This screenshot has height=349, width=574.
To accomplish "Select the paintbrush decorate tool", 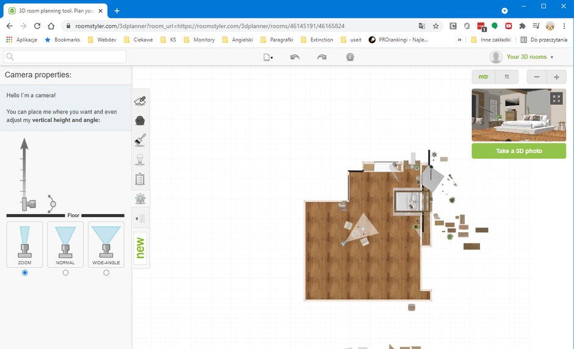I will tap(140, 140).
